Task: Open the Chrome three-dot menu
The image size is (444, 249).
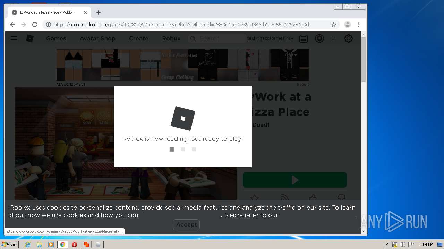Action: pos(359,25)
